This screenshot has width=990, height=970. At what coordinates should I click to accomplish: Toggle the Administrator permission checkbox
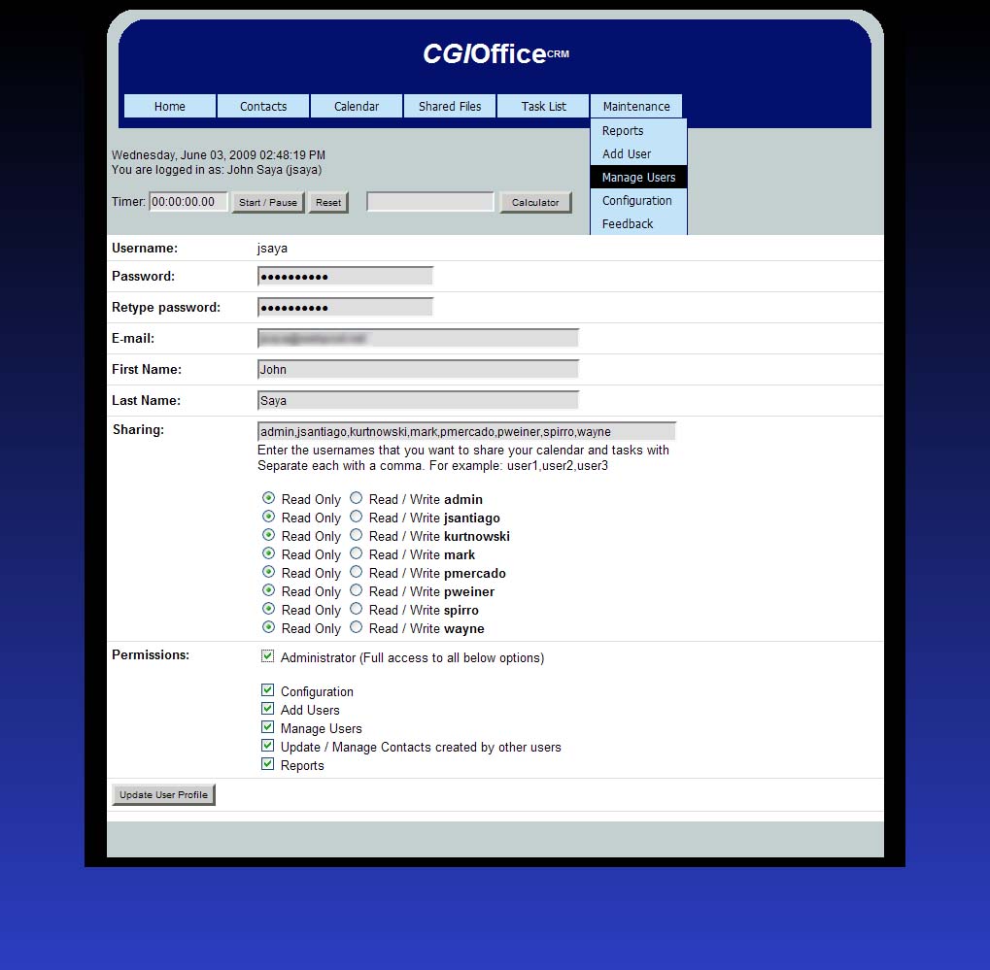tap(268, 656)
